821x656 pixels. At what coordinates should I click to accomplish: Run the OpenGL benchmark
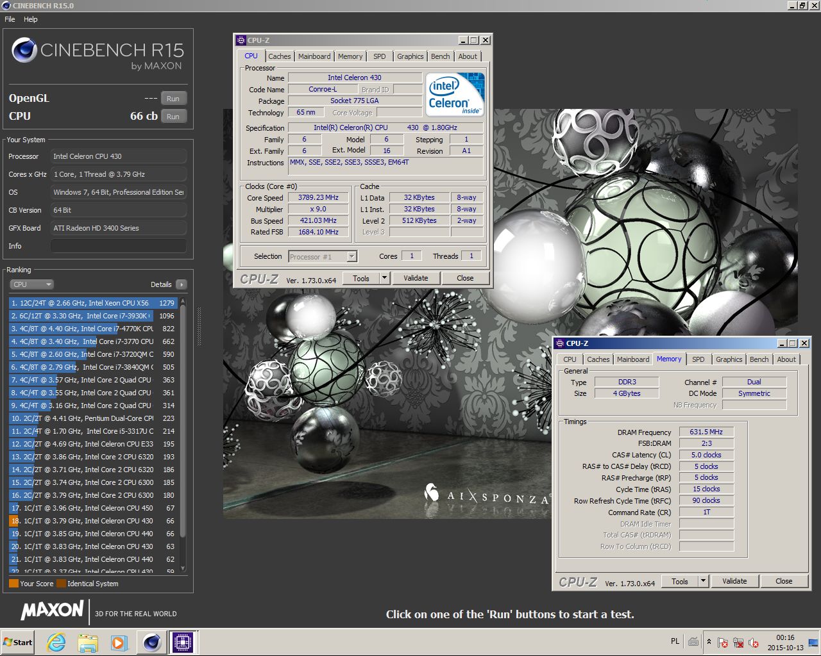(x=173, y=99)
